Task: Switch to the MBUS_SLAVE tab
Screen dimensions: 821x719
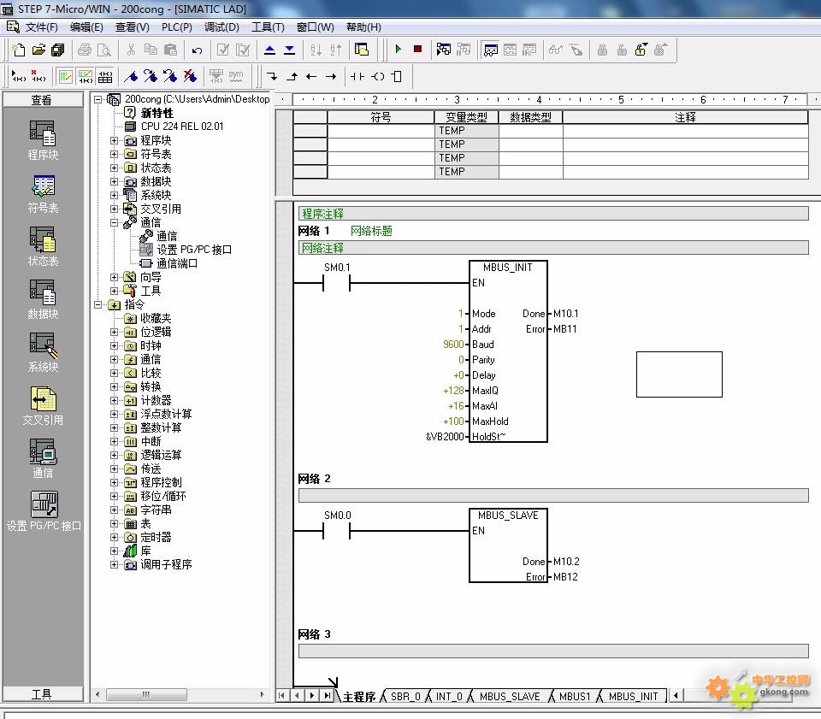Action: (x=510, y=697)
